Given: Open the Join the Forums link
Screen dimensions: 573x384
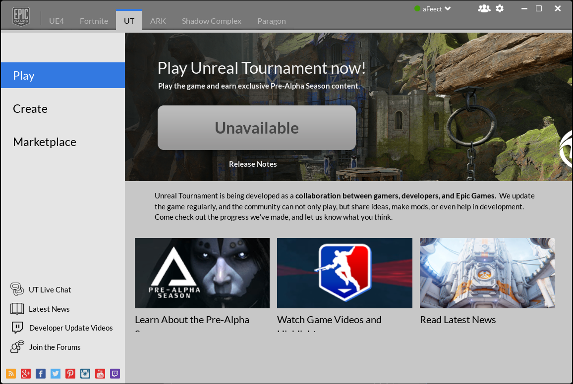Looking at the screenshot, I should (55, 347).
